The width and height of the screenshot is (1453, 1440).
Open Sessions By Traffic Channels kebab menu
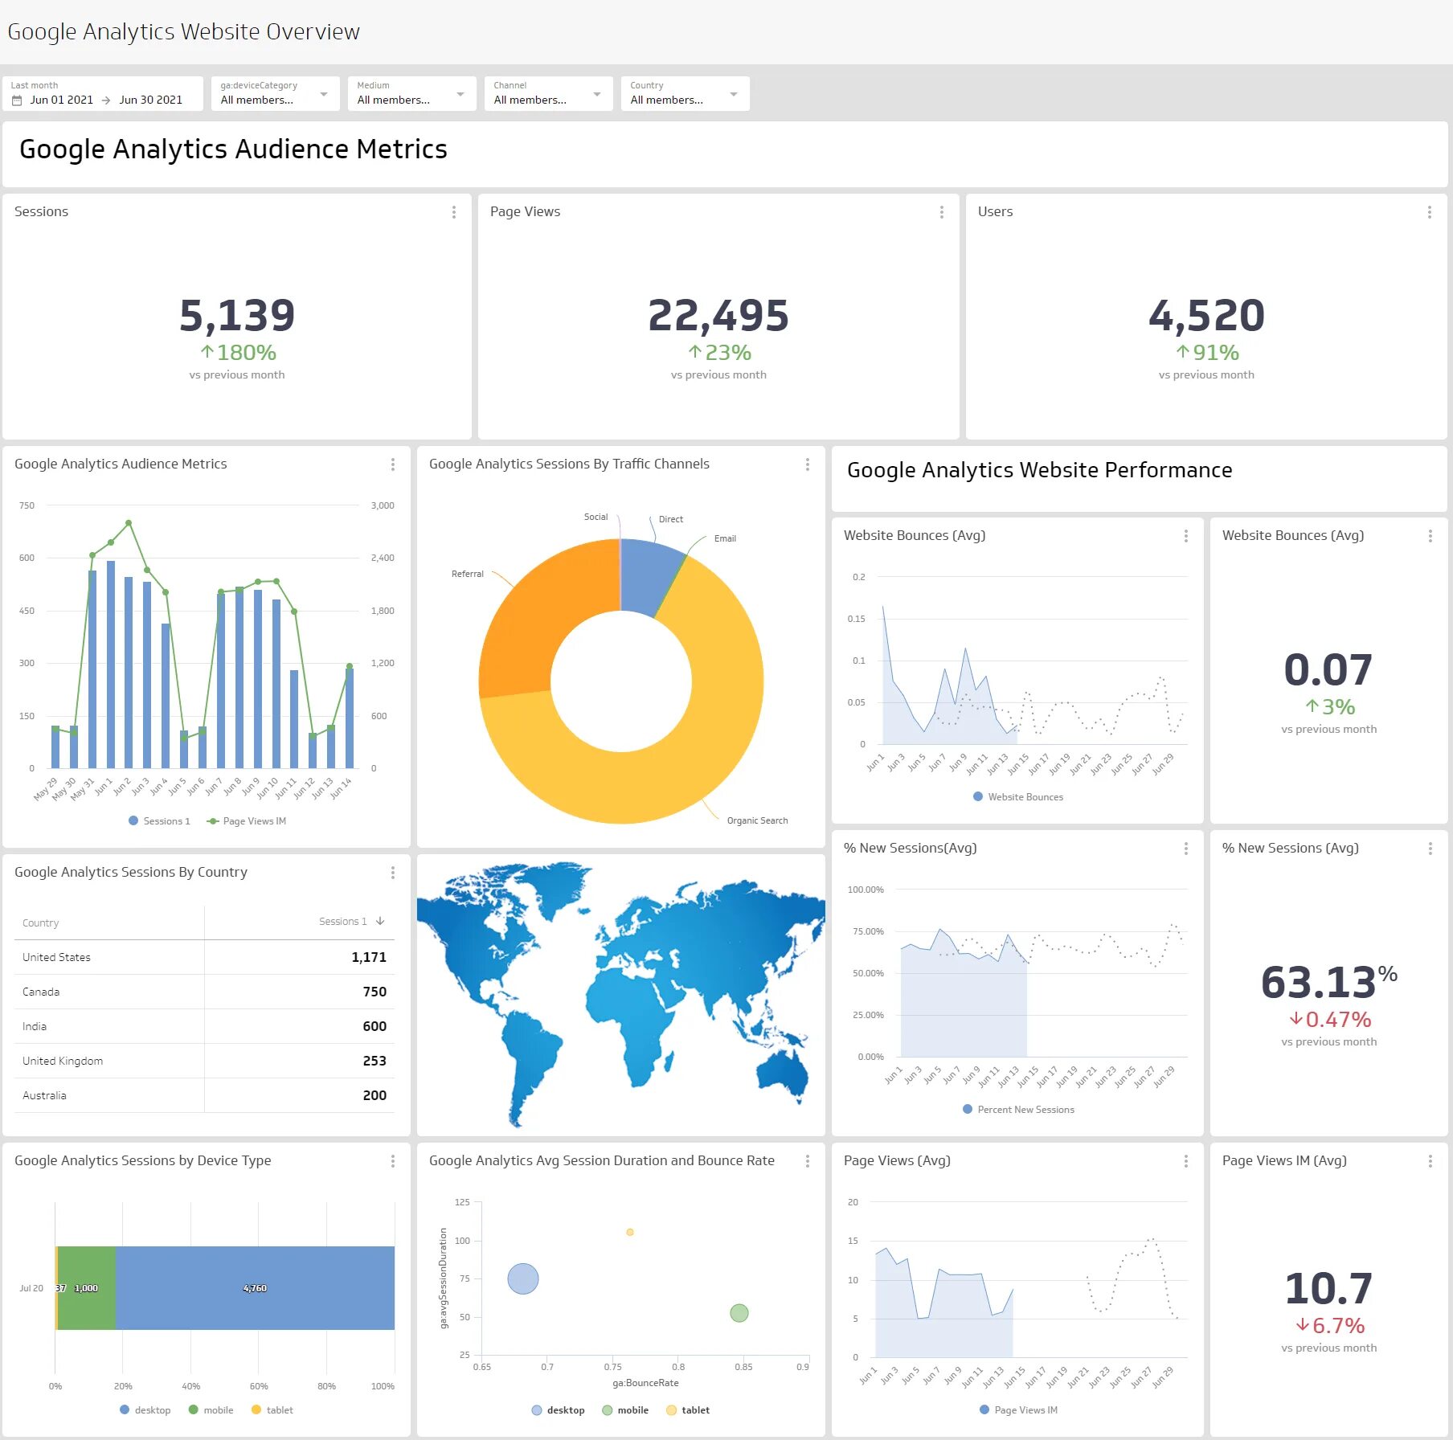pyautogui.click(x=808, y=464)
